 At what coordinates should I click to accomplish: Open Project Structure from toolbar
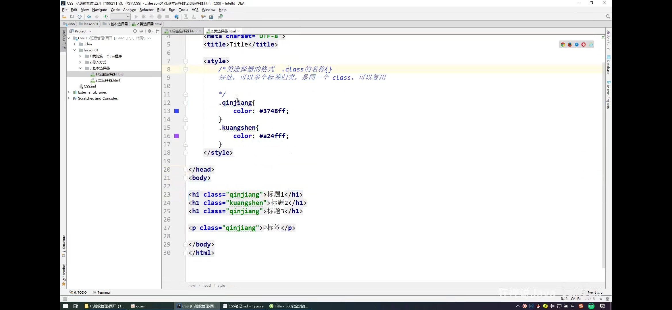point(211,17)
